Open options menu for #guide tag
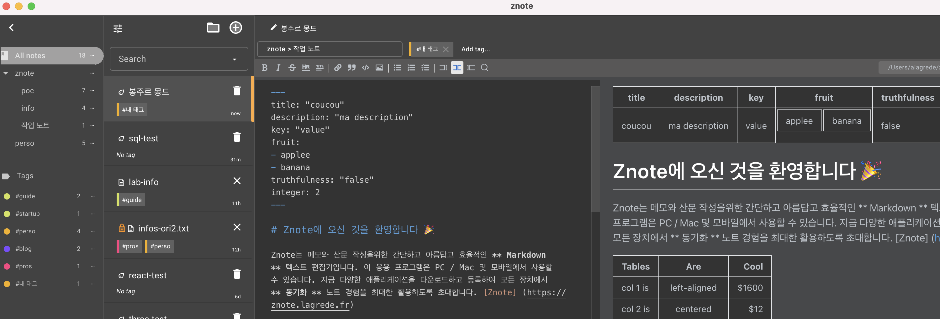Image resolution: width=940 pixels, height=319 pixels. click(93, 196)
